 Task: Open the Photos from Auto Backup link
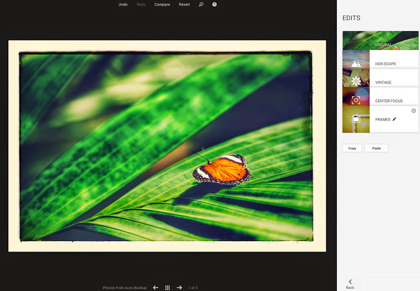[124, 287]
